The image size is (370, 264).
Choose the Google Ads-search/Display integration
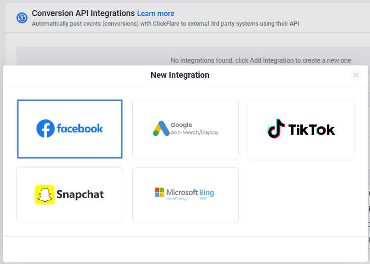185,129
